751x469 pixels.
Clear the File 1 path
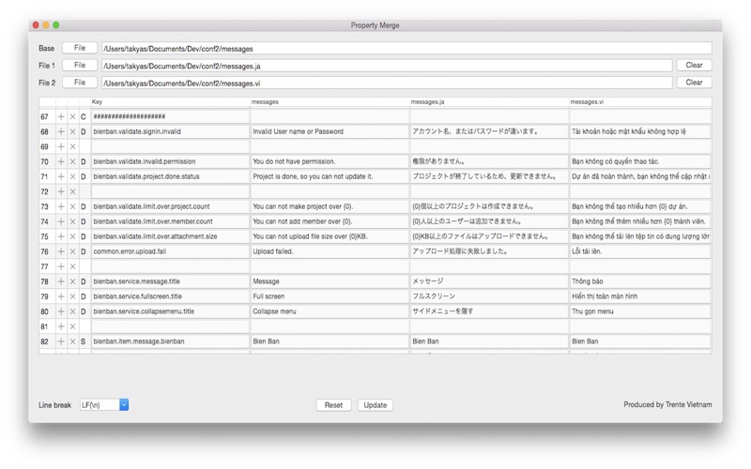tap(694, 65)
